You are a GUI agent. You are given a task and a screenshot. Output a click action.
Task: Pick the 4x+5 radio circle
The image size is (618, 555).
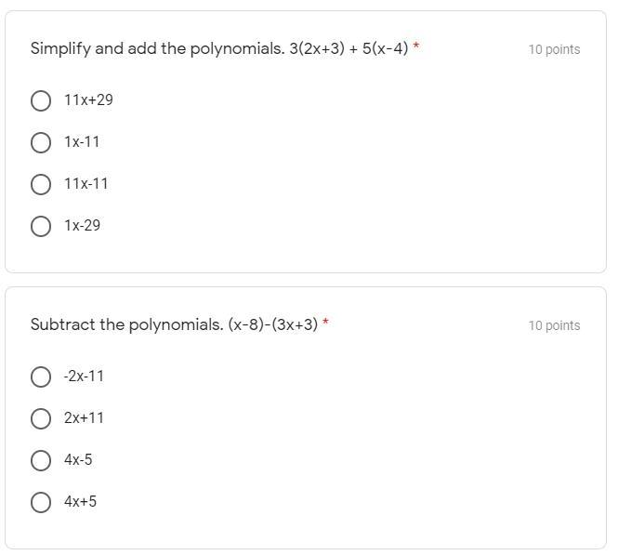pyautogui.click(x=41, y=502)
